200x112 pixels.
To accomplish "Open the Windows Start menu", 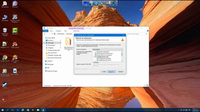I will [2, 110].
